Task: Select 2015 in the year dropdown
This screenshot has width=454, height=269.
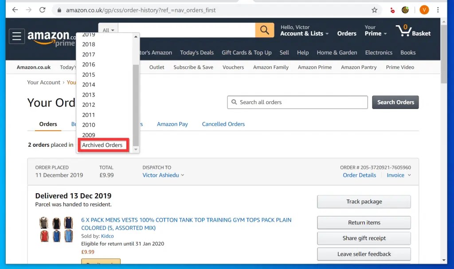Action: click(89, 75)
